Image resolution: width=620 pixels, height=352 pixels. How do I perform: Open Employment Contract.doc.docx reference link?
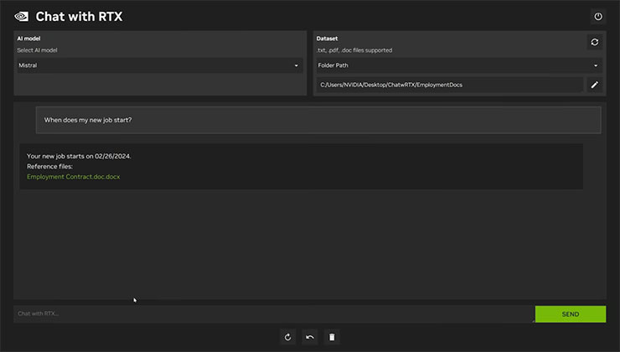point(73,177)
